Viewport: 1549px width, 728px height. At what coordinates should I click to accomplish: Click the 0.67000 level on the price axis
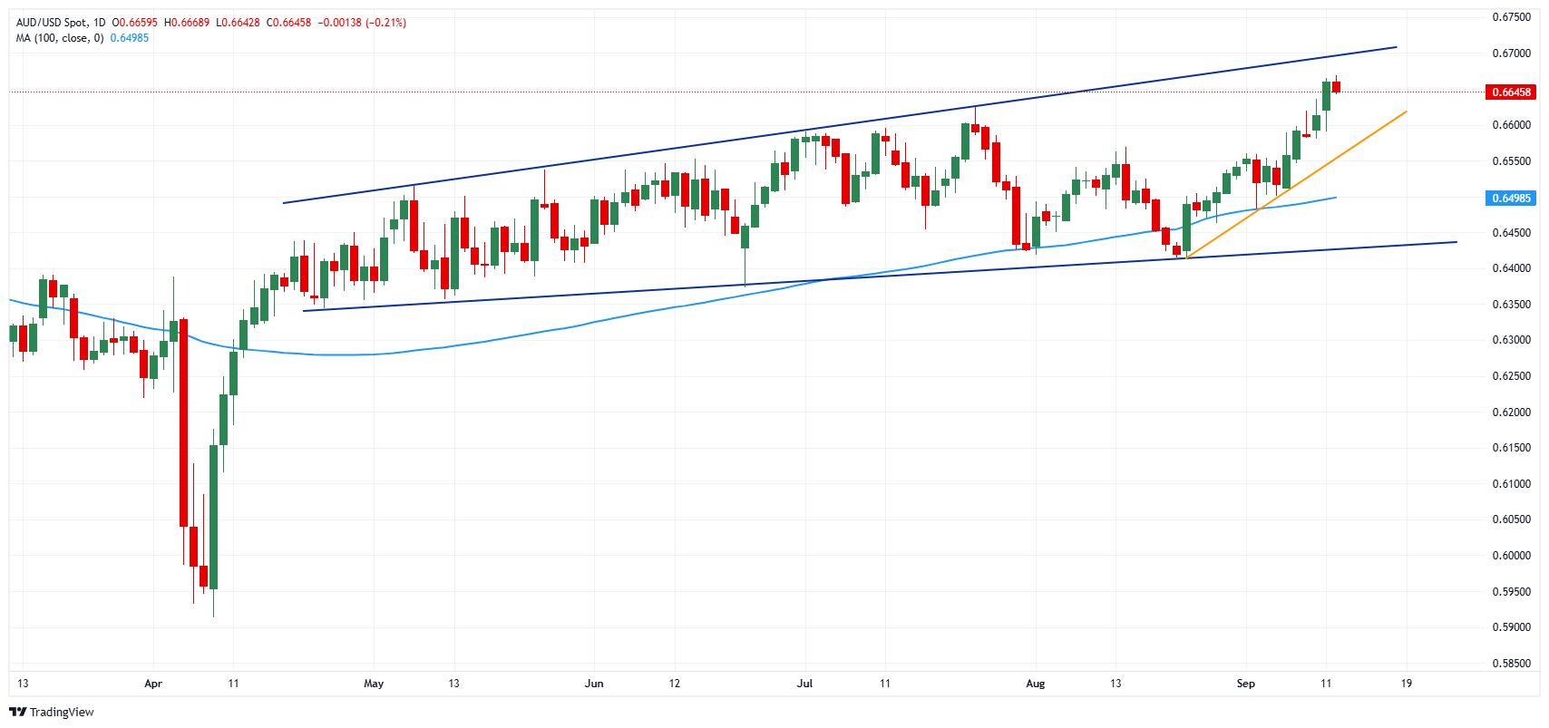pyautogui.click(x=1511, y=53)
